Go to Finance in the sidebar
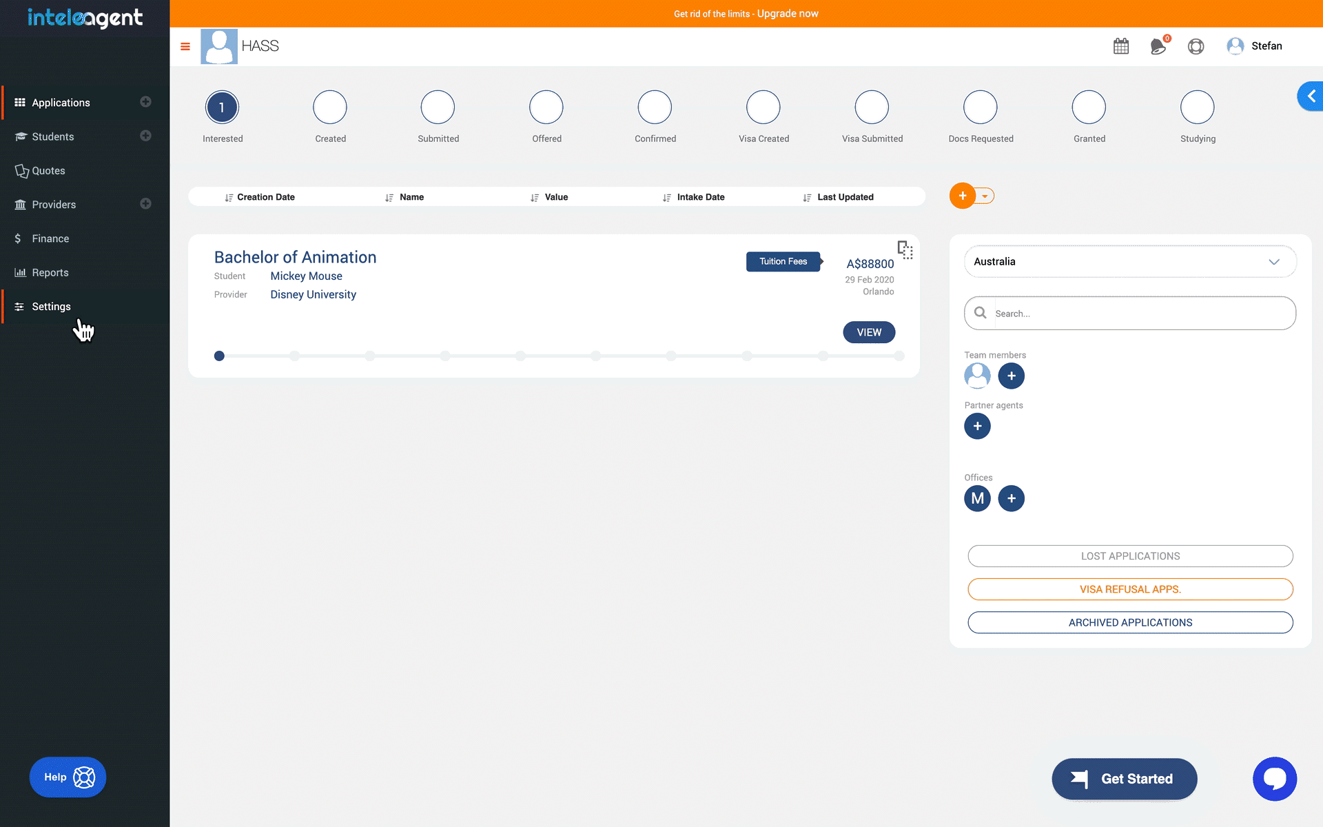The width and height of the screenshot is (1323, 827). coord(50,238)
